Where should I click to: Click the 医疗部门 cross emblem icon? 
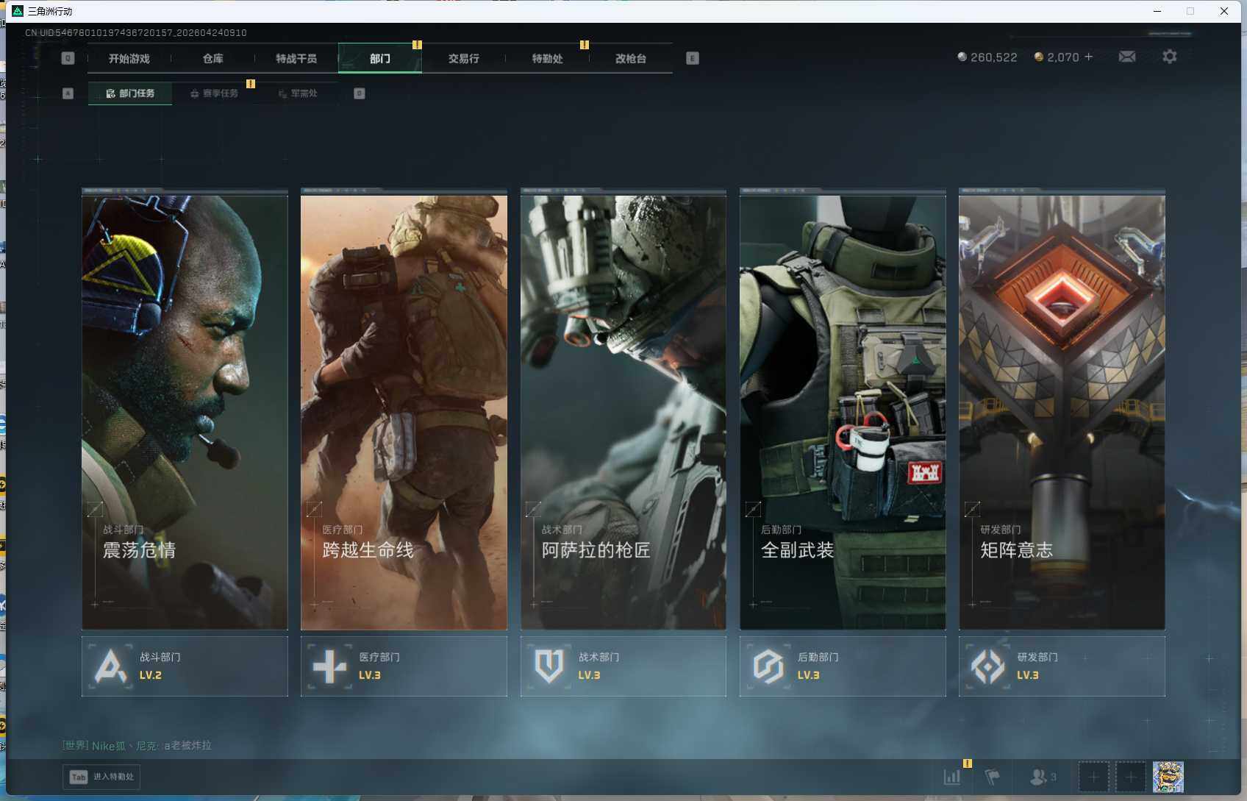tap(329, 666)
